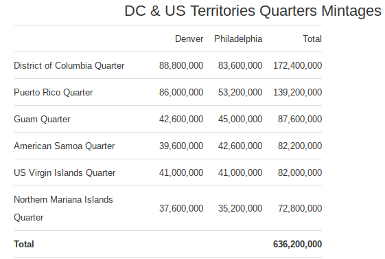Click the Philadelphia column header
Viewport: 385px width, 259px height.
point(238,39)
